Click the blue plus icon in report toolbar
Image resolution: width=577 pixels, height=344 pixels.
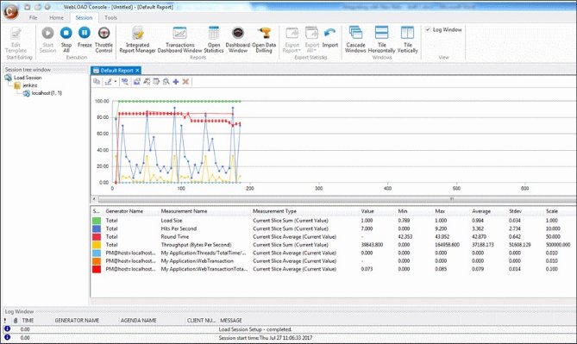[176, 82]
